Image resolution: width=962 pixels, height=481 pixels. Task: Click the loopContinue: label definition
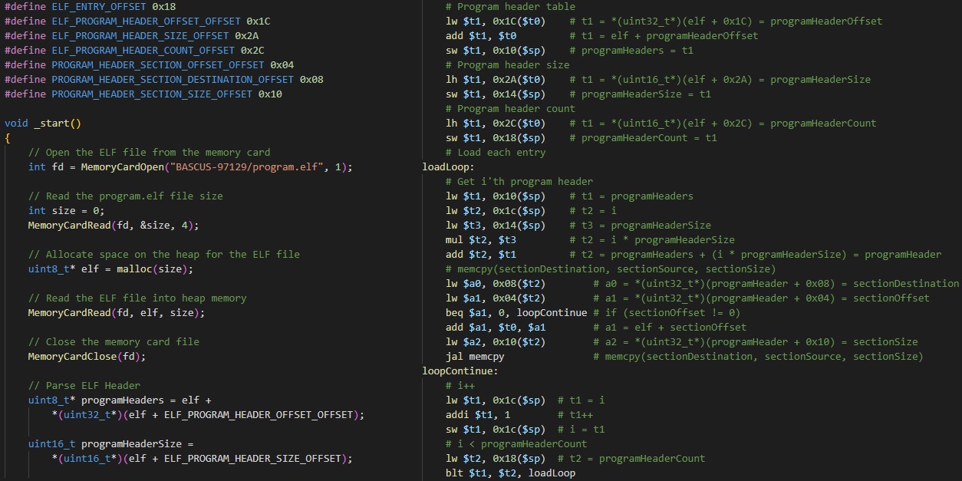tap(460, 371)
